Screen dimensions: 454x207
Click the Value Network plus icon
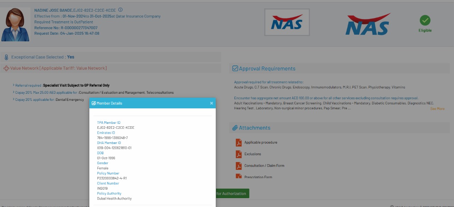click(x=6, y=68)
